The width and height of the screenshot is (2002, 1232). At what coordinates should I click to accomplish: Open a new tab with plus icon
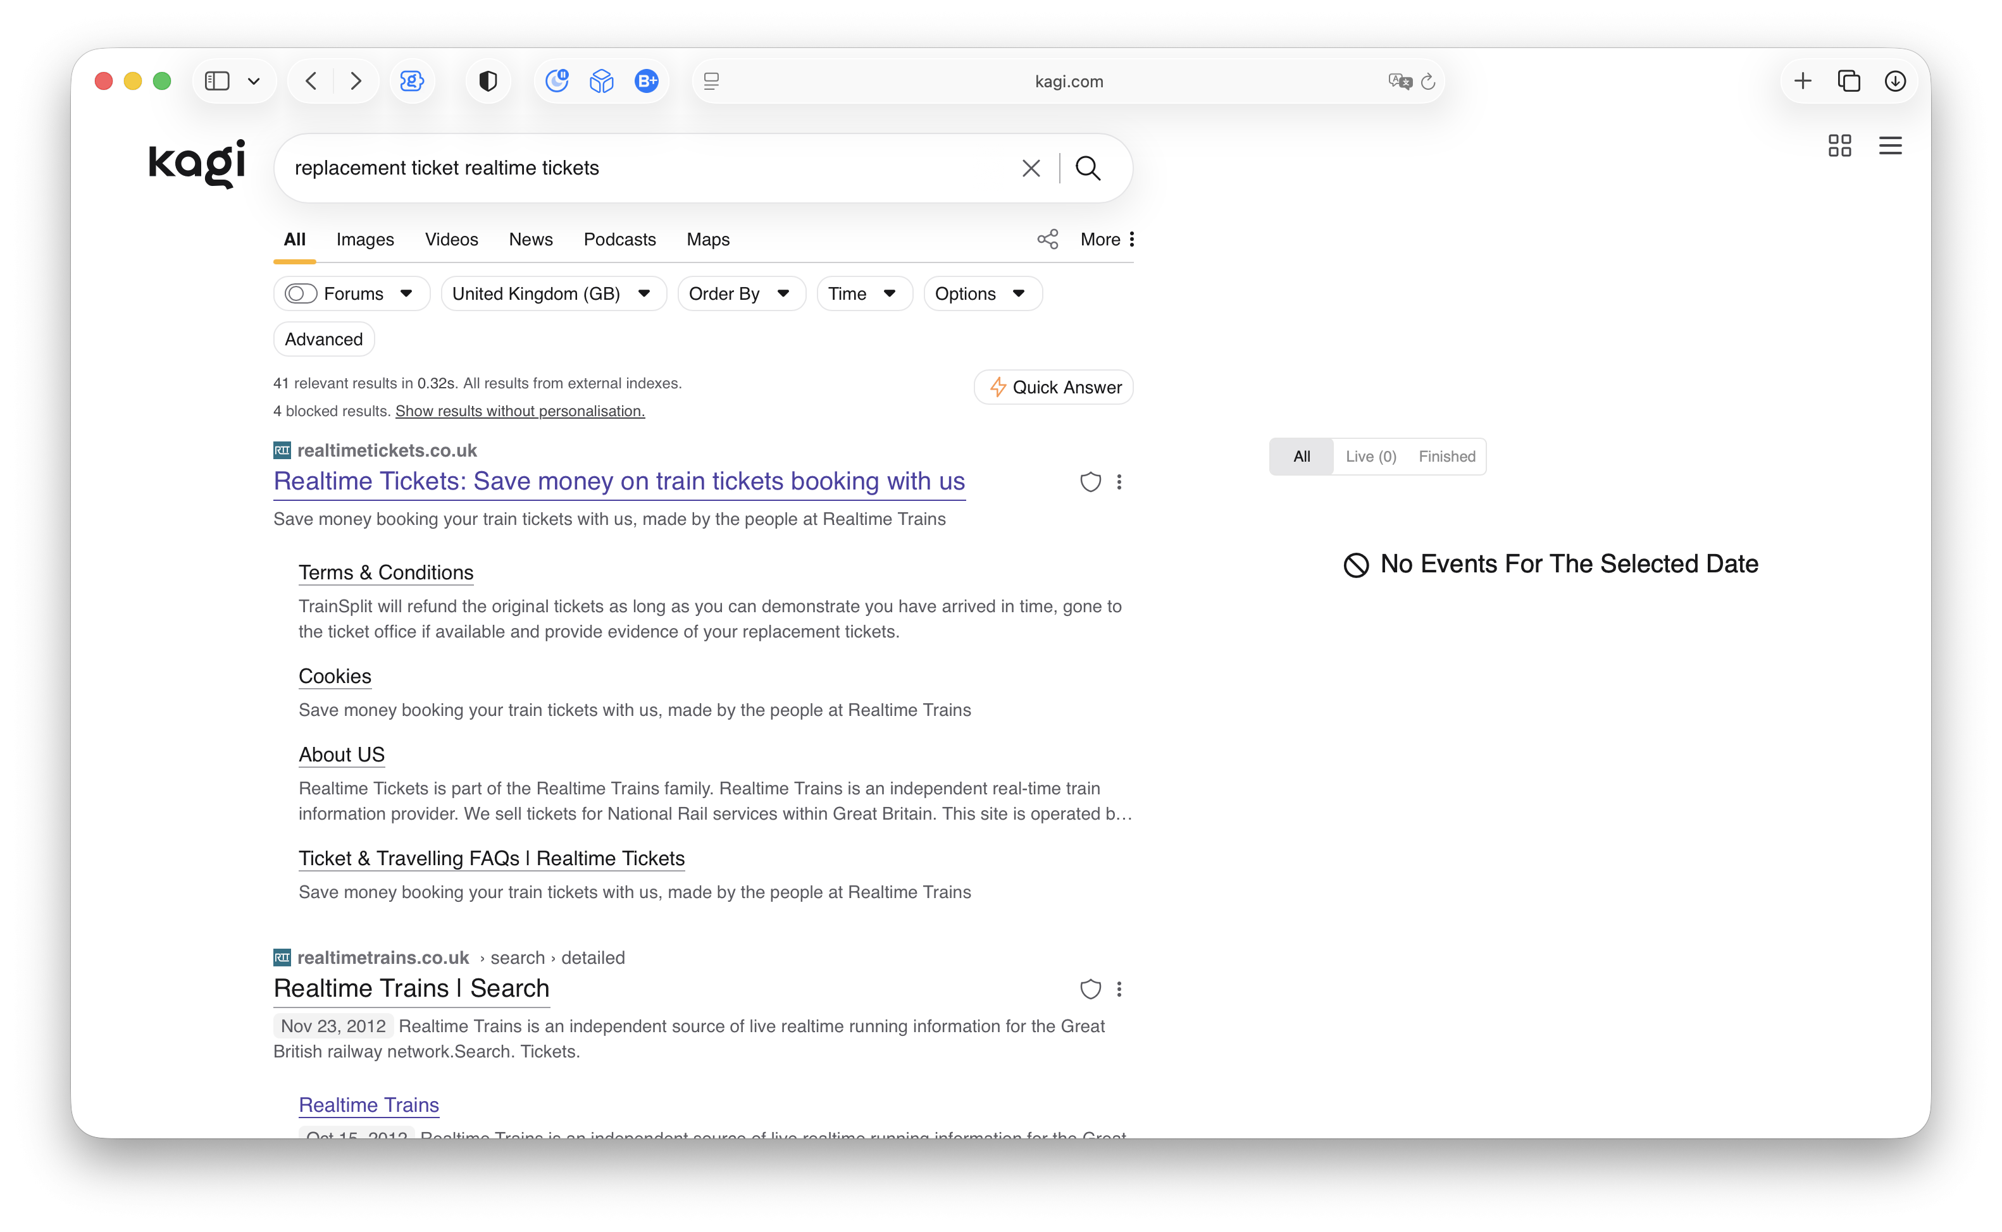pyautogui.click(x=1803, y=81)
